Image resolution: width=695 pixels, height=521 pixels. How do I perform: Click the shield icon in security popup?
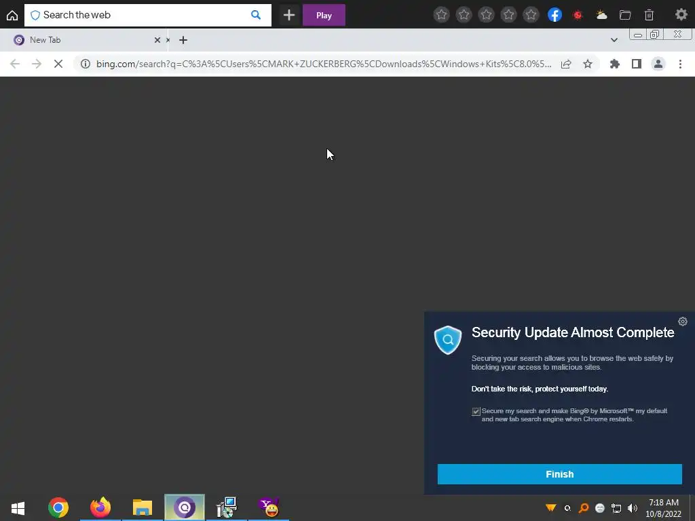[448, 340]
